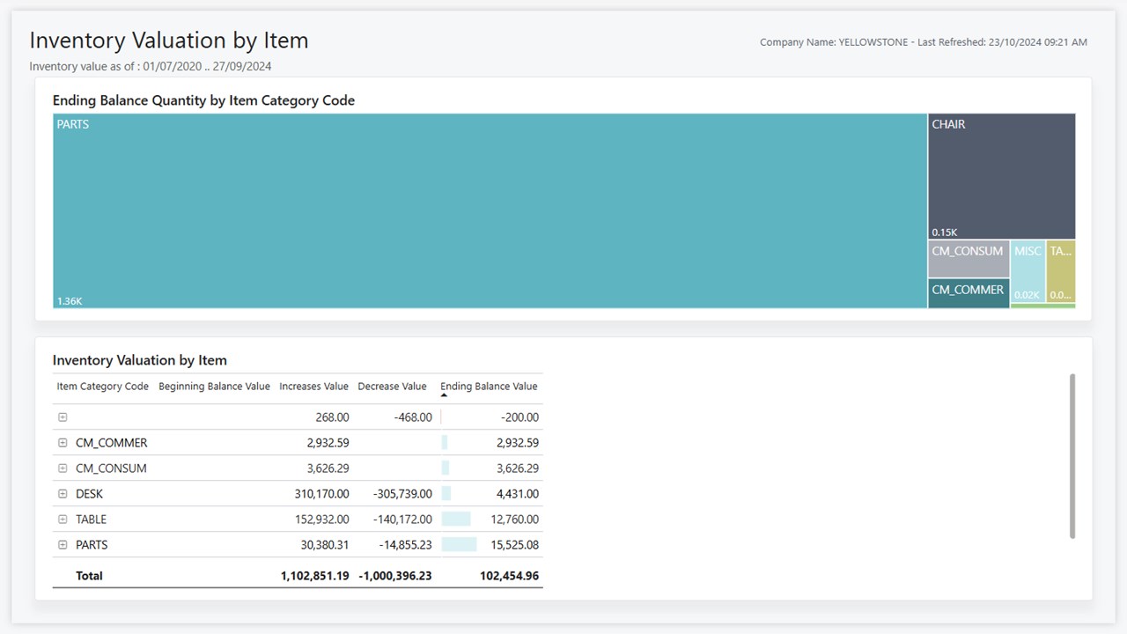Expand the TABLE category row
1127x634 pixels.
[x=63, y=520]
